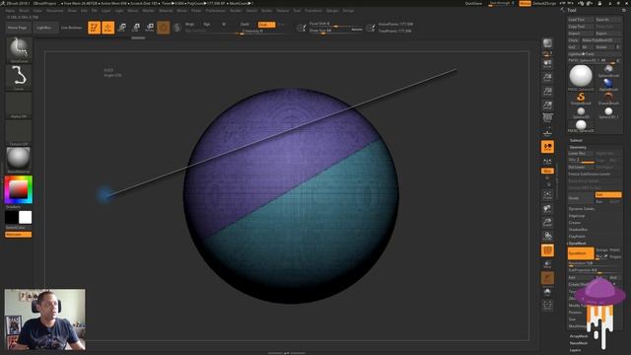Open the Brush menu
This screenshot has height=355, width=631.
click(x=24, y=11)
